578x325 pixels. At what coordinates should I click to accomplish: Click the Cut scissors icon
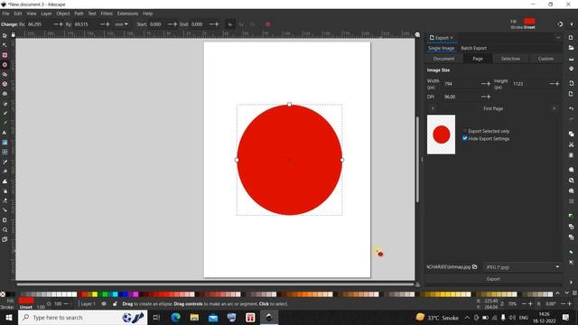(x=571, y=144)
